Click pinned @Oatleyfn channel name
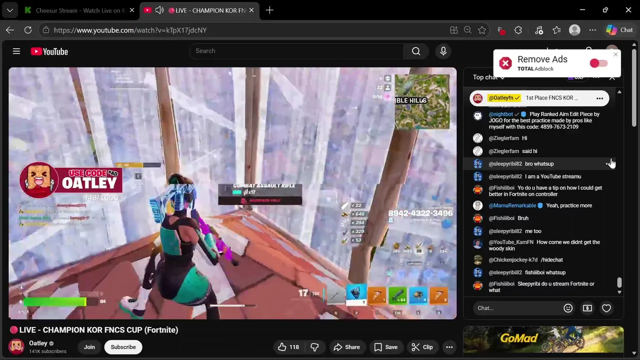This screenshot has height=360, width=640. pos(504,98)
